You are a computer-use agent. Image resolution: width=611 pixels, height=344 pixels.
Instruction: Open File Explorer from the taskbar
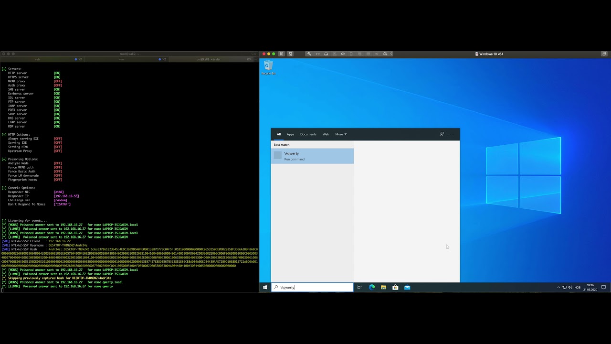click(383, 287)
